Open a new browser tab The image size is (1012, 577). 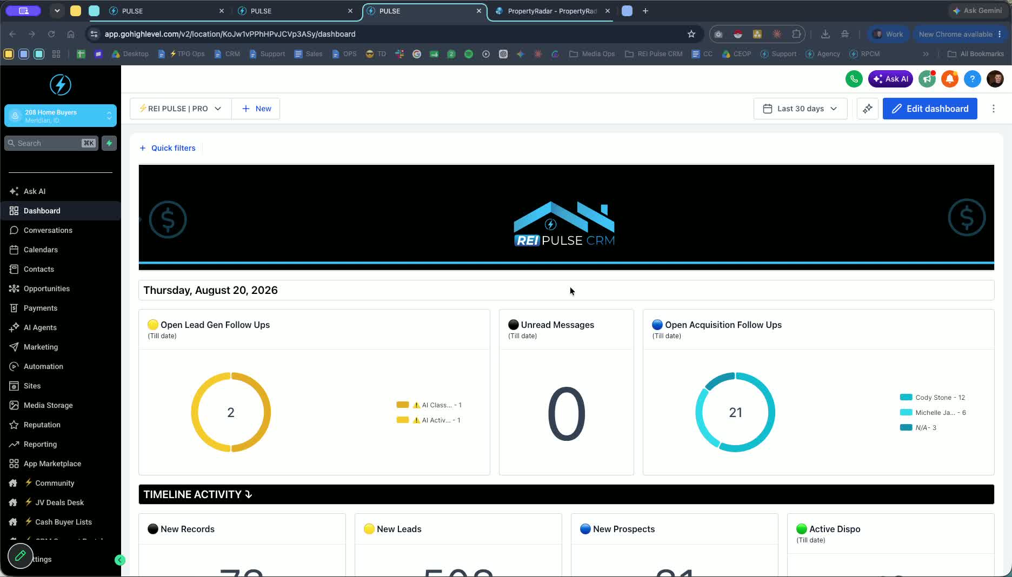(645, 11)
